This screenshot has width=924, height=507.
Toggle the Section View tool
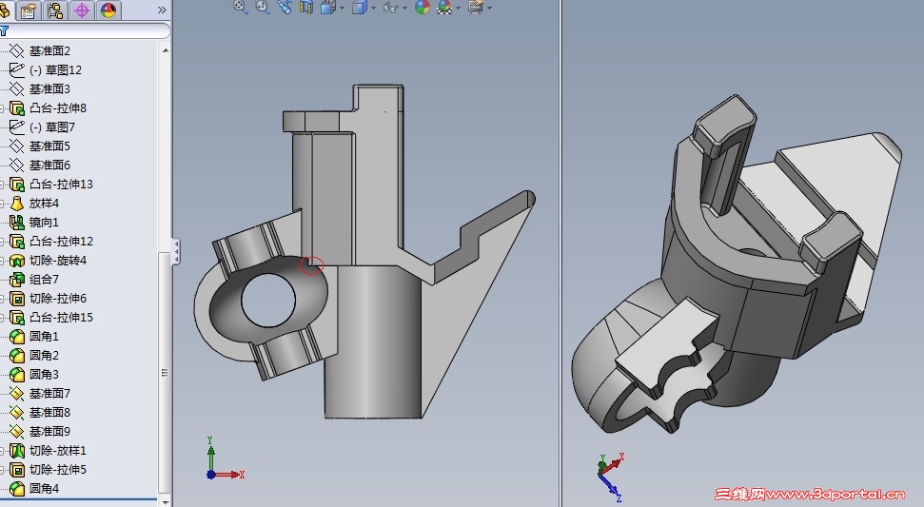click(x=306, y=7)
